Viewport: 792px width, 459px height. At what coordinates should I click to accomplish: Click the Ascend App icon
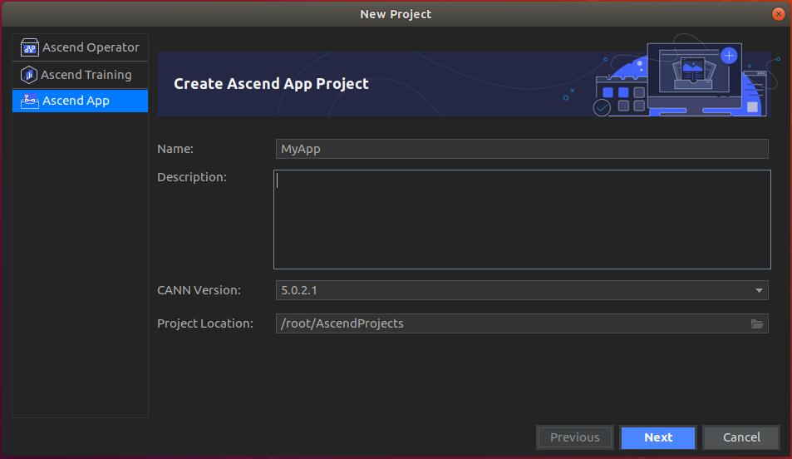click(30, 101)
